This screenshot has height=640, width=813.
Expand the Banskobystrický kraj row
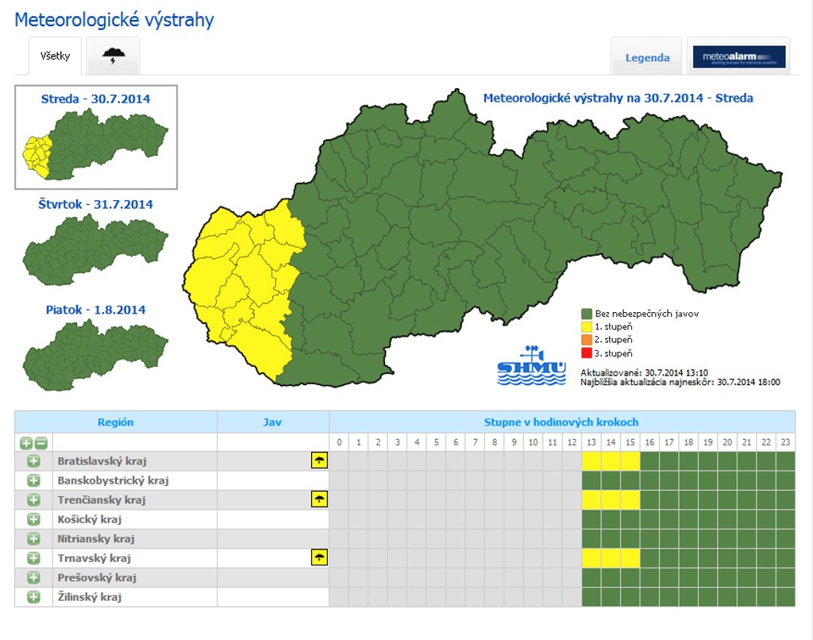coord(33,480)
